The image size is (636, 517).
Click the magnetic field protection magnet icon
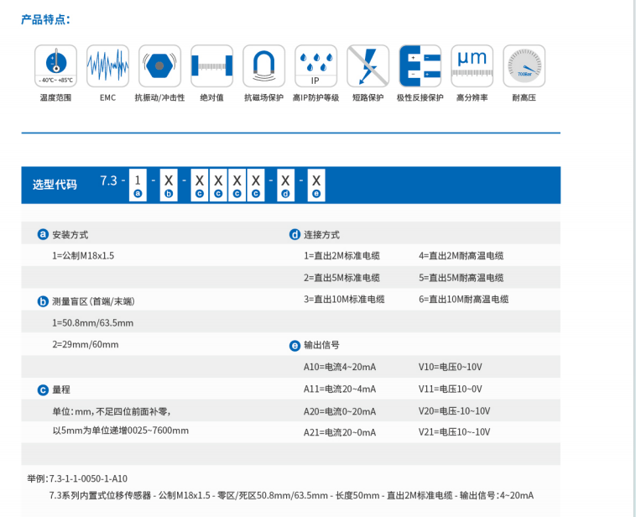263,65
